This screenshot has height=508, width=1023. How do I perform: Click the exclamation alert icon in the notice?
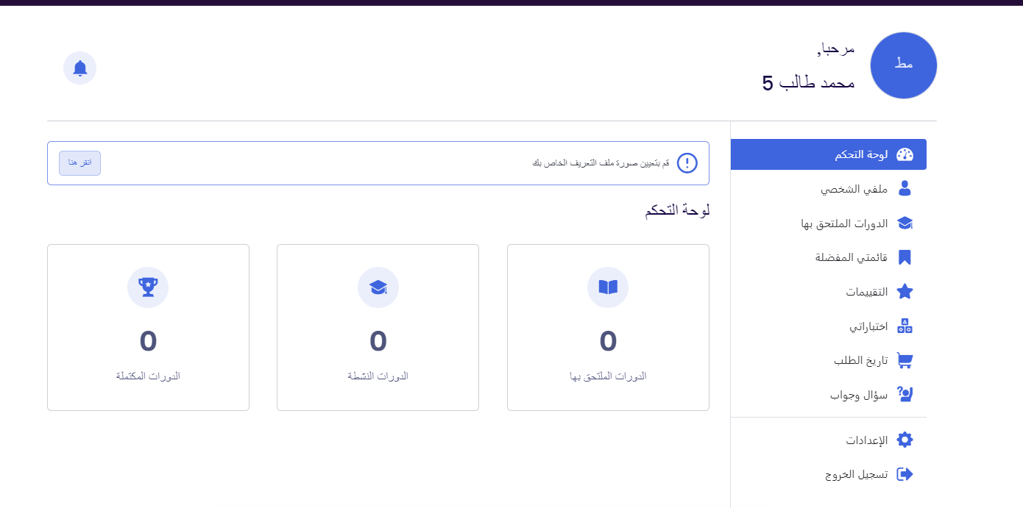(687, 163)
